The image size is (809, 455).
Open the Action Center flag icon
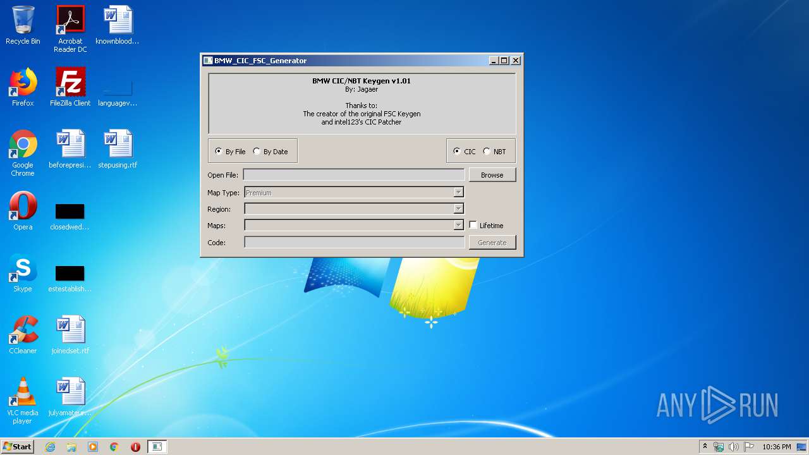pyautogui.click(x=748, y=447)
